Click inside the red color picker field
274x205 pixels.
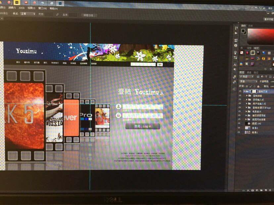coord(261,36)
